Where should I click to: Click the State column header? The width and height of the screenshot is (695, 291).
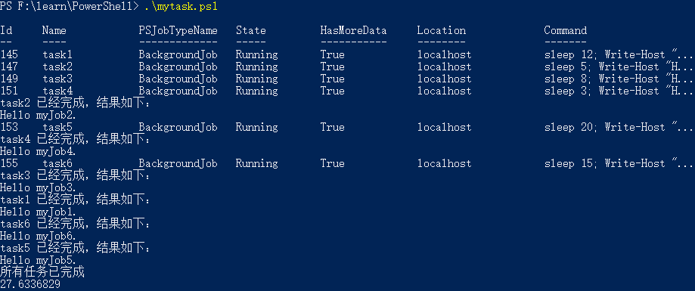(251, 30)
